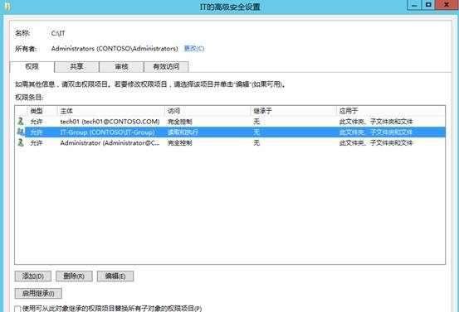Click the user icon beside the Administrator entry
The image size is (459, 312).
(21, 142)
